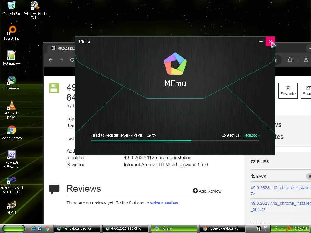The height and width of the screenshot is (233, 311).
Task: Launch Microsoft Visual Studio 2010
Action: pyautogui.click(x=12, y=184)
